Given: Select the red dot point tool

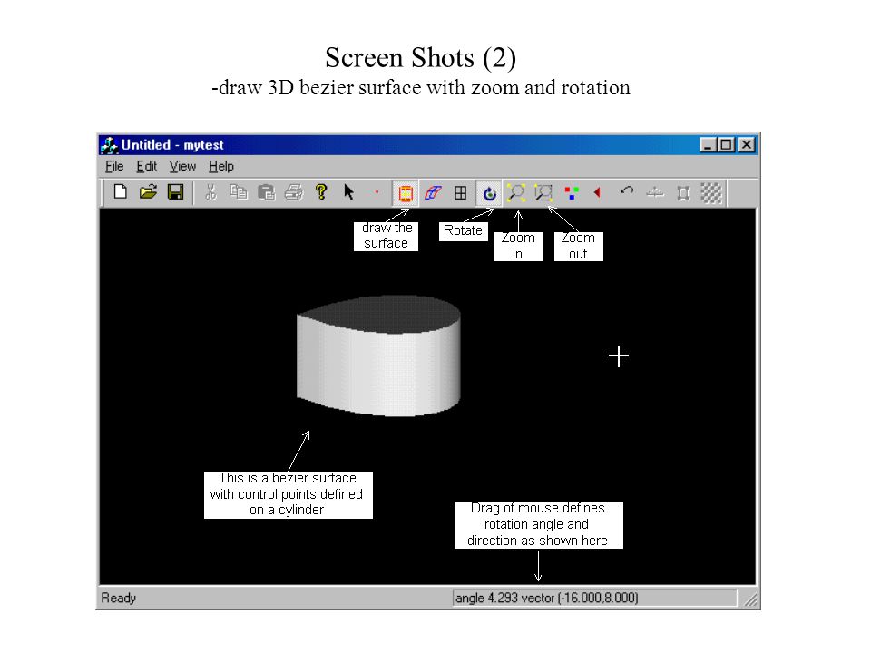Looking at the screenshot, I should click(x=377, y=192).
